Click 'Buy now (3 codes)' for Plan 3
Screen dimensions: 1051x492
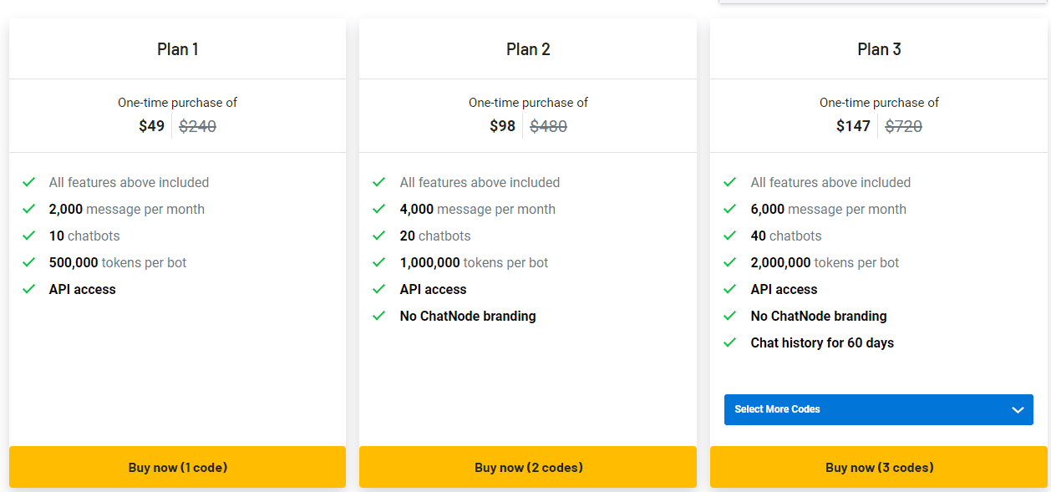pyautogui.click(x=878, y=467)
